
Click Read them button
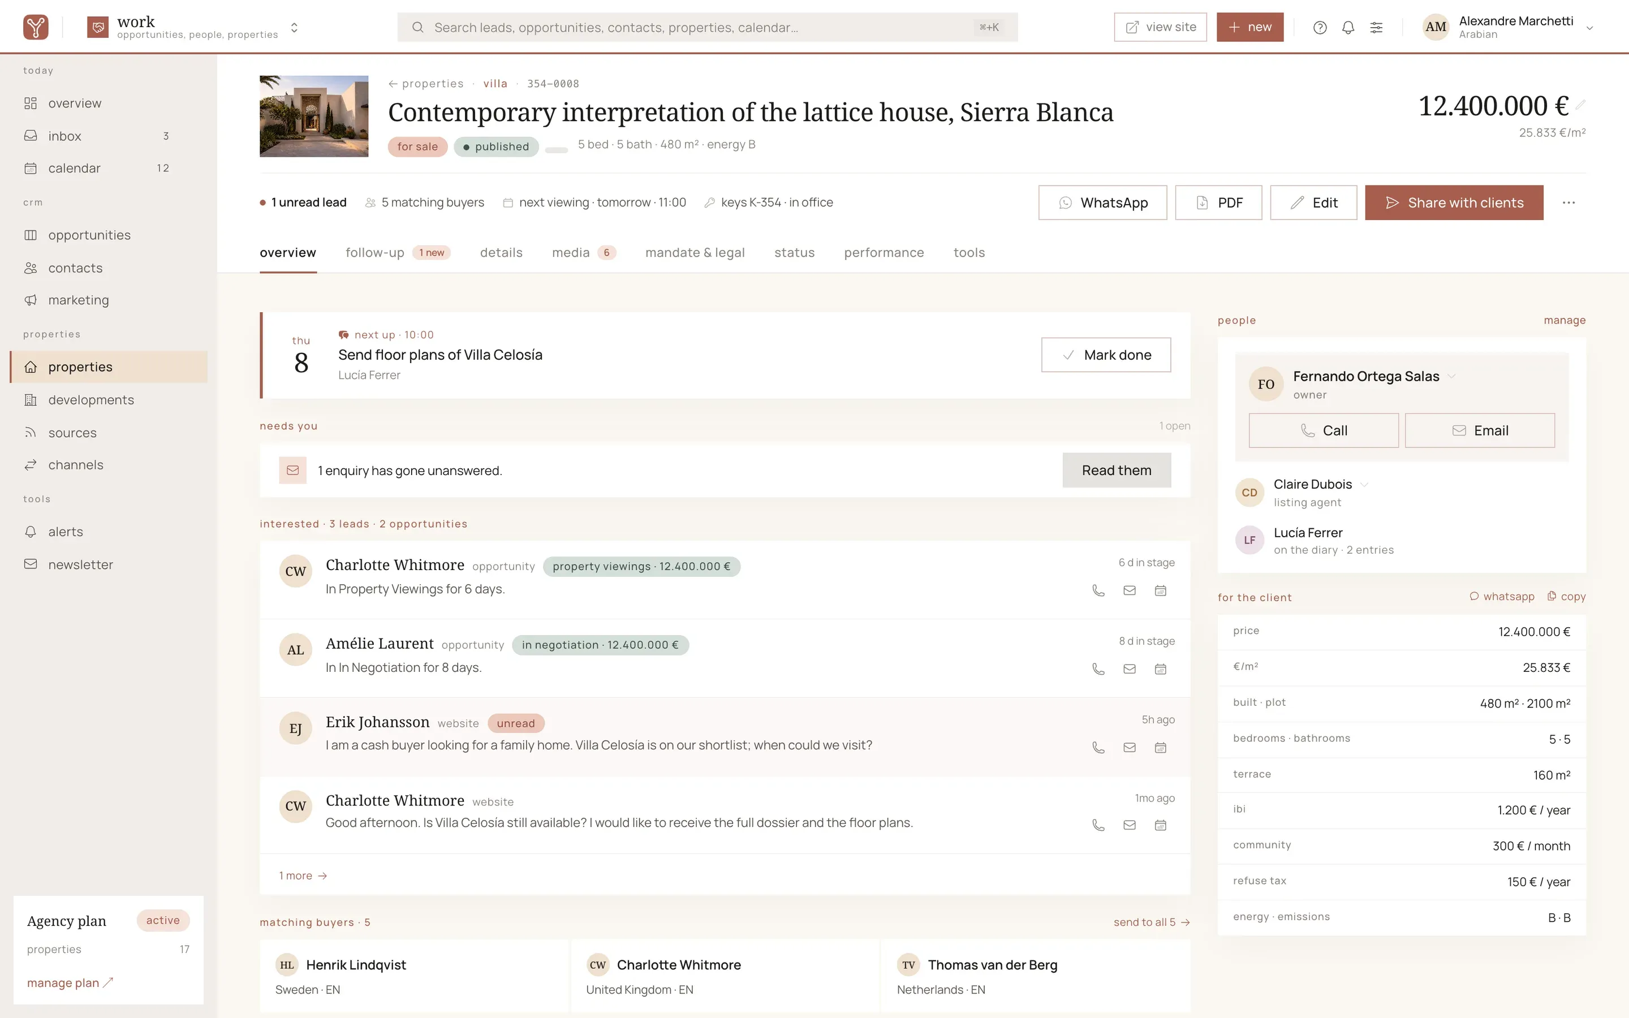tap(1116, 471)
